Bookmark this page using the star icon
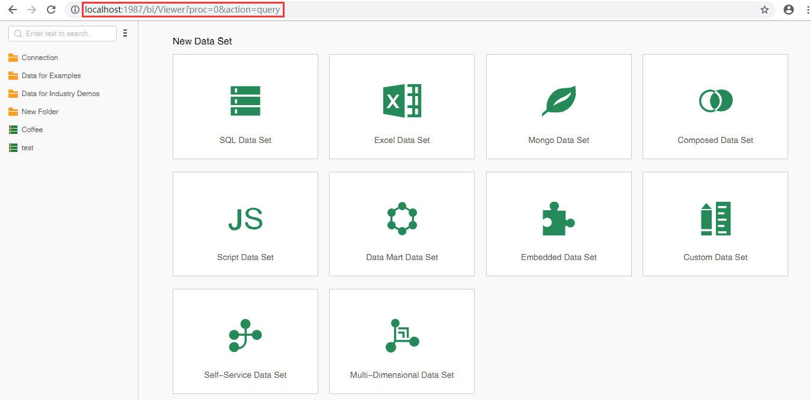811x400 pixels. (765, 10)
